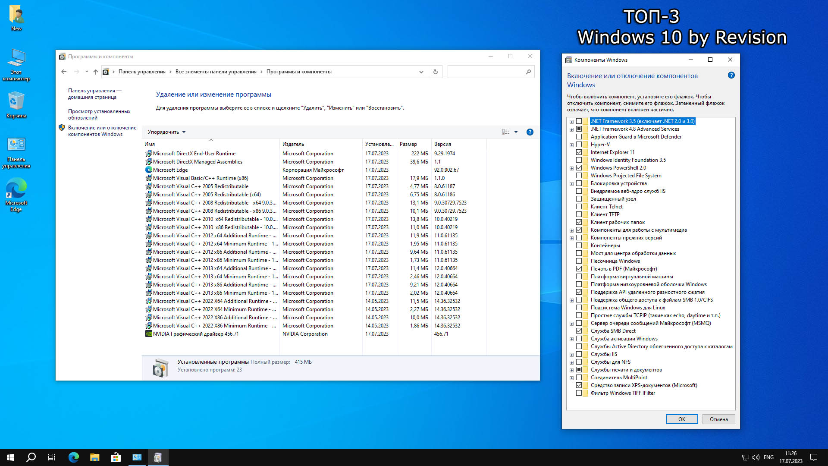Click the Back arrow in Programs window

[x=64, y=72]
